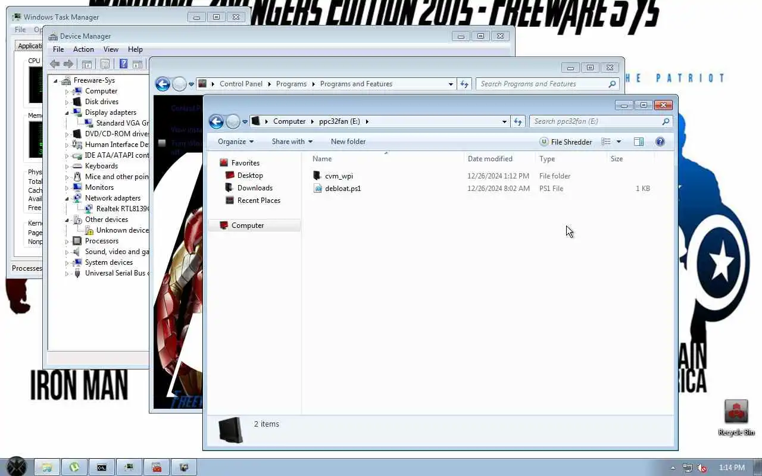Click New folder button

pyautogui.click(x=348, y=142)
